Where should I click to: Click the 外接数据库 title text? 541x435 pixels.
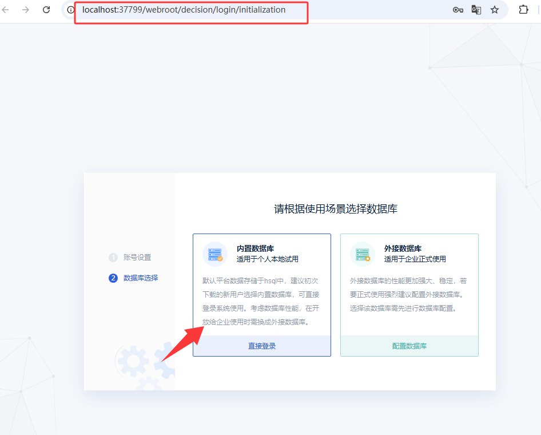[x=403, y=248]
